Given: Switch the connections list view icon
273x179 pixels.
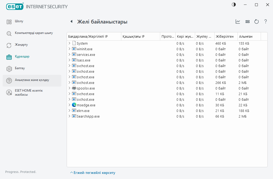Looking at the screenshot, I should click(x=247, y=22).
